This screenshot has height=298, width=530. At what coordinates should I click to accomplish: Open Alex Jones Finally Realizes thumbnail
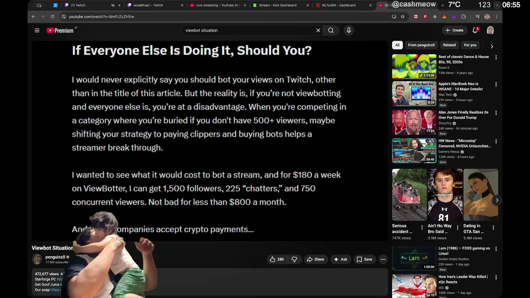[414, 122]
